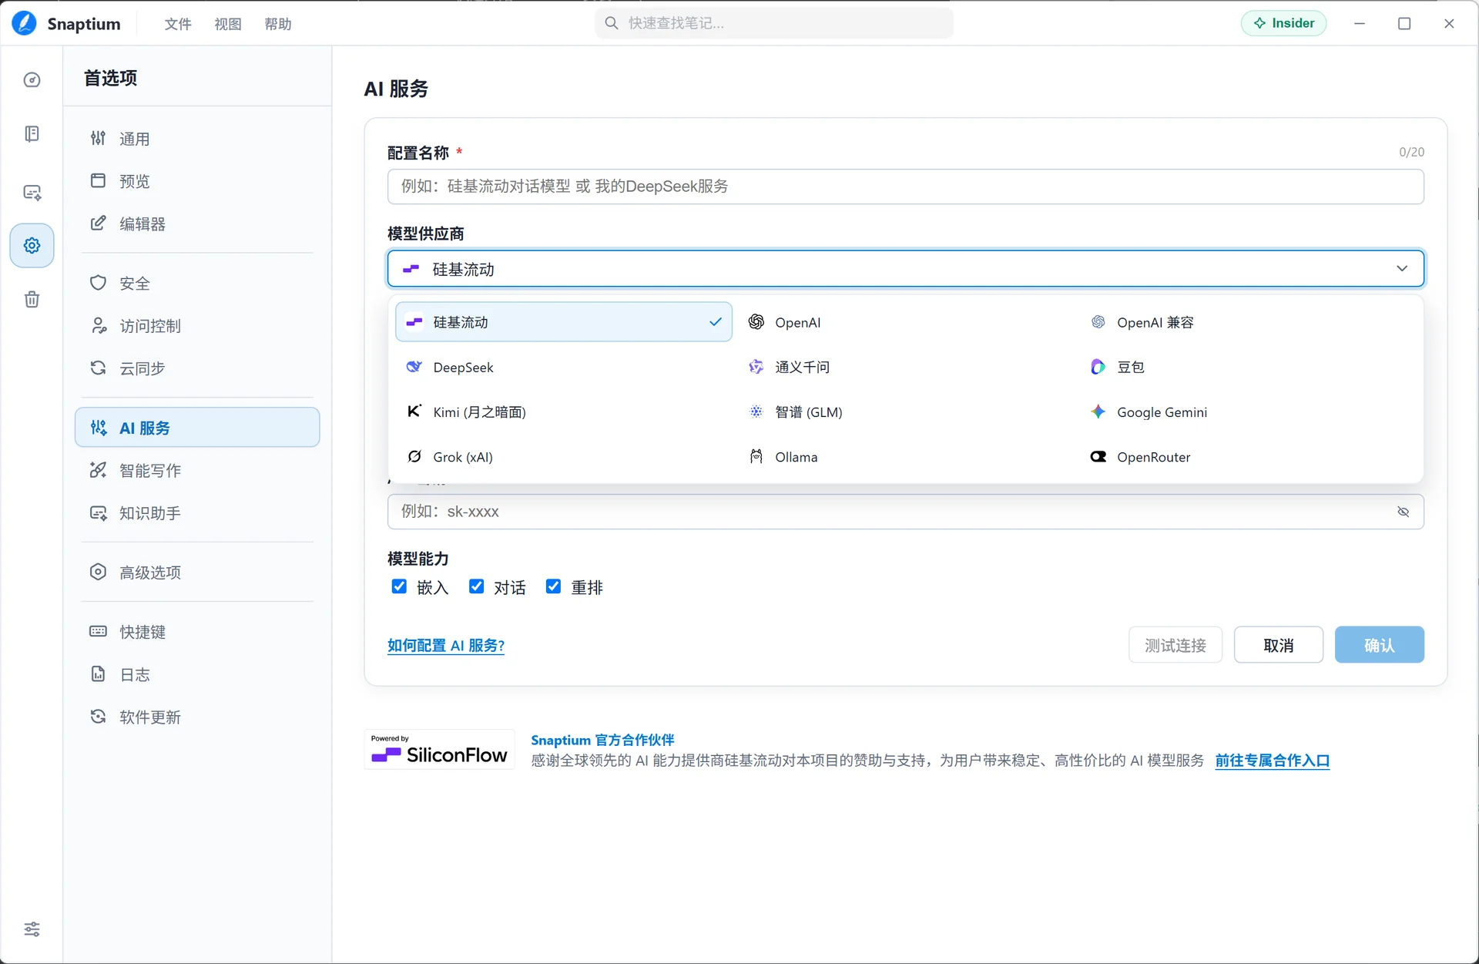
Task: Click the sliders icon at bottom of left rail
Action: (32, 929)
